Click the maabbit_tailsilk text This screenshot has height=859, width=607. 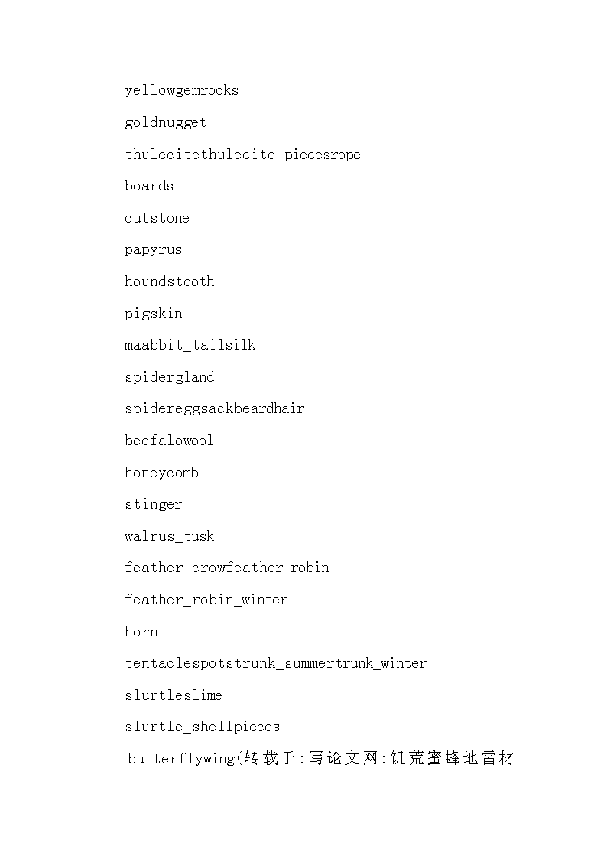click(190, 345)
